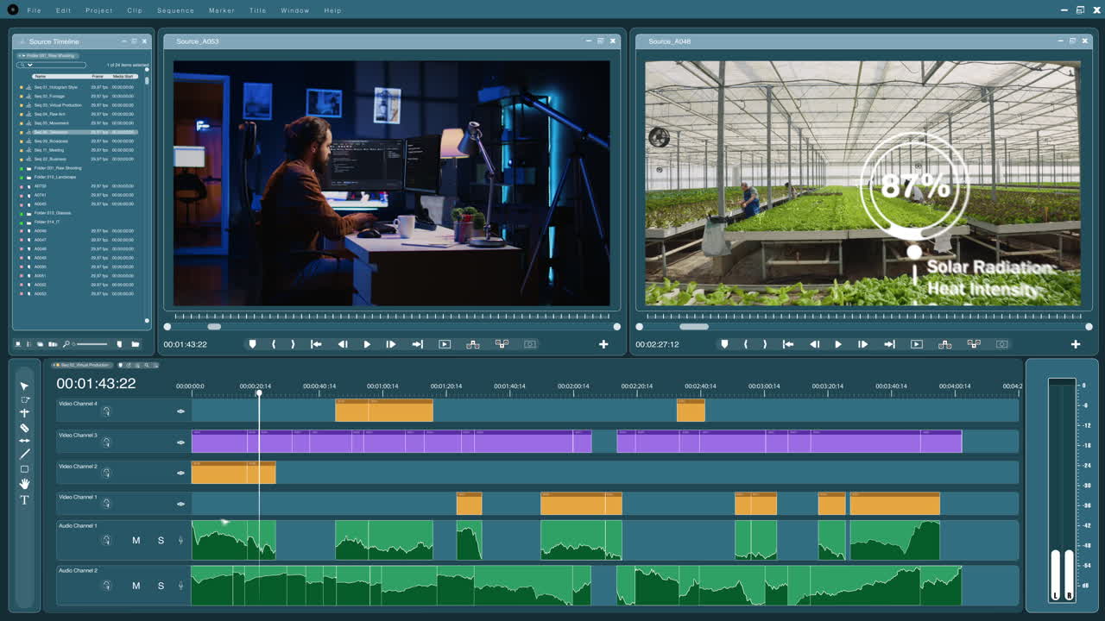The image size is (1105, 621).
Task: Click the microphone icon on Audio Channel 1
Action: 180,540
